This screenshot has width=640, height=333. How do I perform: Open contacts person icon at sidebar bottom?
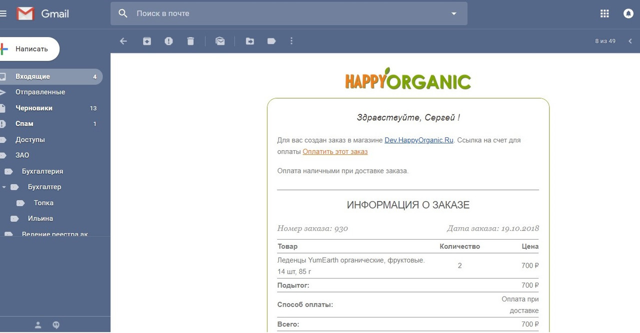point(38,325)
